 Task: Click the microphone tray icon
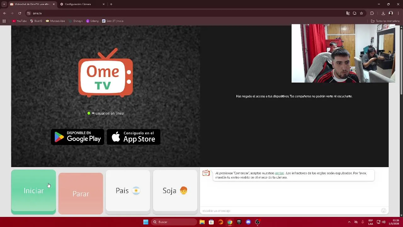coord(363,222)
